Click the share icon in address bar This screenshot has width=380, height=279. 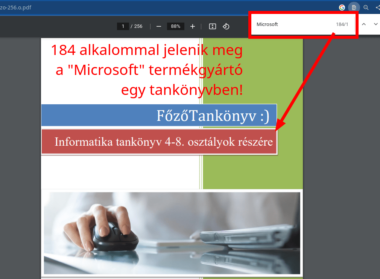pyautogui.click(x=377, y=7)
